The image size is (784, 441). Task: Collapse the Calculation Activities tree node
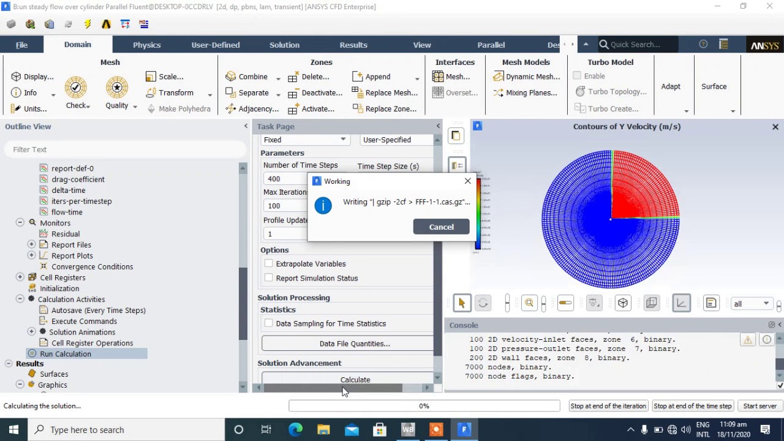[x=20, y=300]
